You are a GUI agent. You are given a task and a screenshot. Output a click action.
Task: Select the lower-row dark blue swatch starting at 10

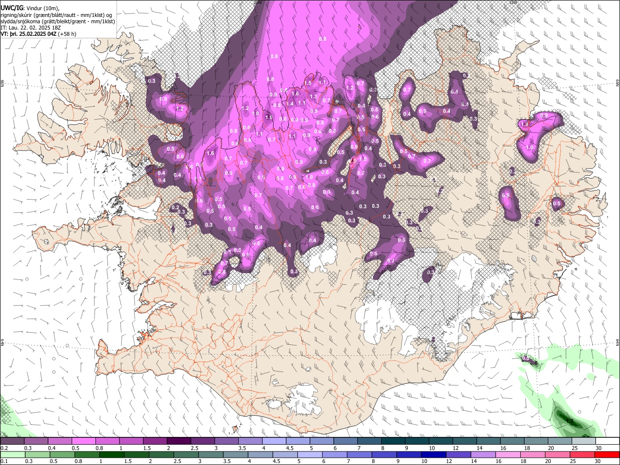[x=433, y=455]
